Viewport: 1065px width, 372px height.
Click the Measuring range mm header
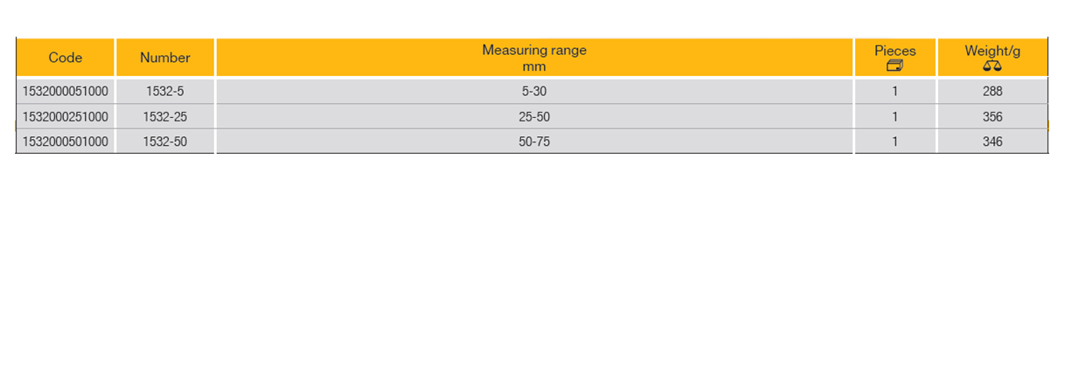click(534, 58)
